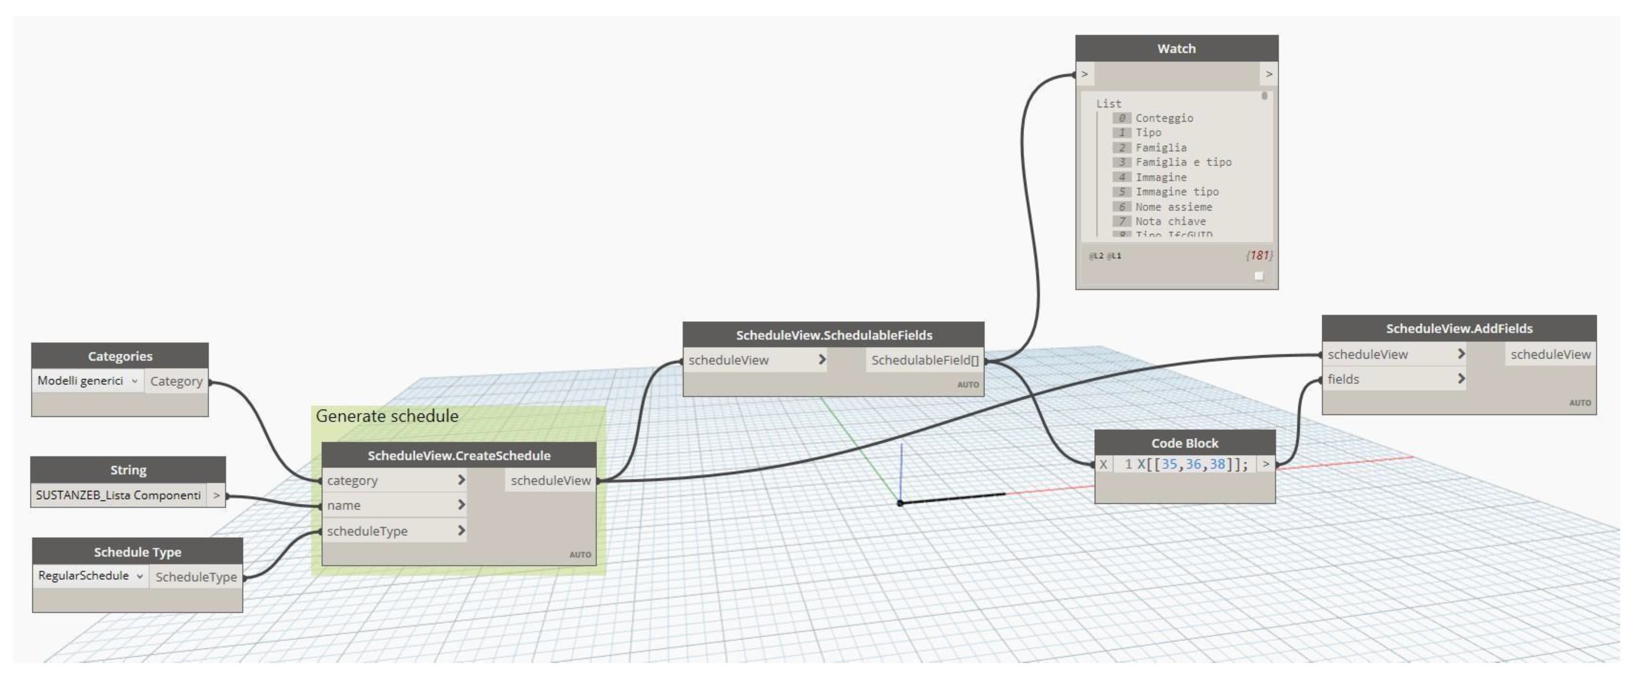This screenshot has height=681, width=1637.
Task: Click the String node output port arrow
Action: pyautogui.click(x=216, y=495)
